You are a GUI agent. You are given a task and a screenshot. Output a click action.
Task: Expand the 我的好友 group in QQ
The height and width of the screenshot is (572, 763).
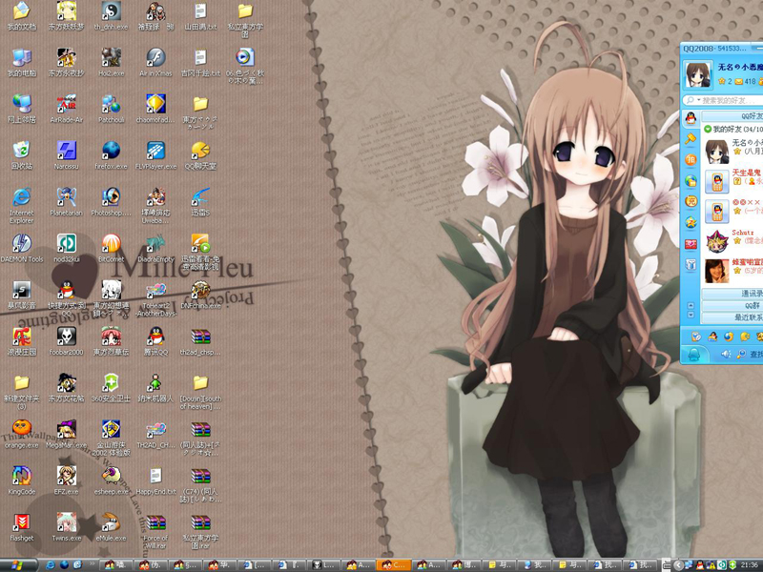[x=708, y=129]
